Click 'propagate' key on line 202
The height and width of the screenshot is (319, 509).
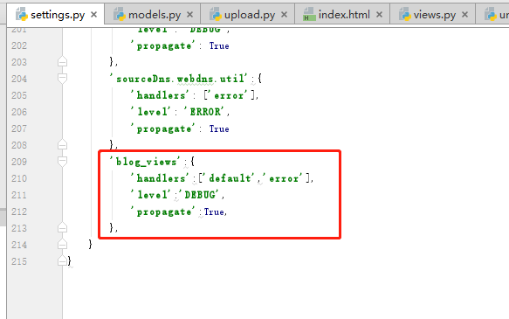click(x=162, y=46)
